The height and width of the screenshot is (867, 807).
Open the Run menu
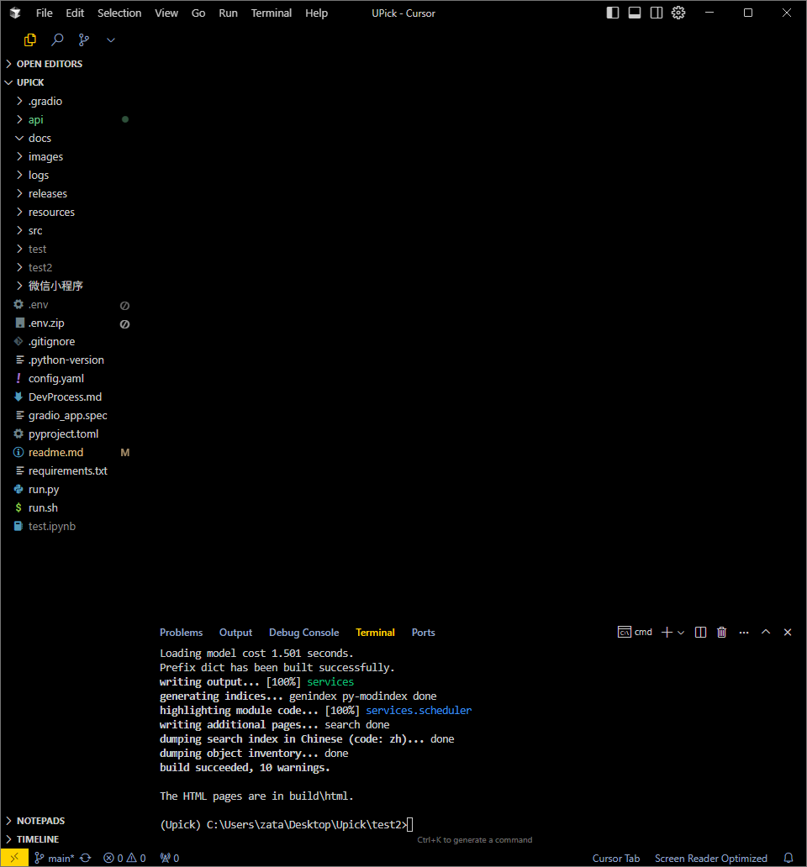pos(228,13)
